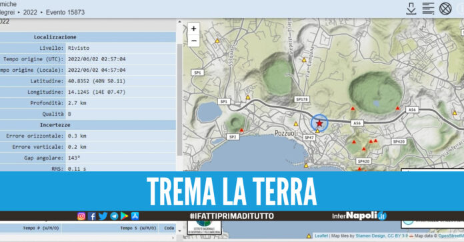Select horizontal error value 0.3 km

[x=77, y=136]
